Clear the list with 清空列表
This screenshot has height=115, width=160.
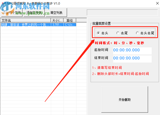[x=56, y=13]
